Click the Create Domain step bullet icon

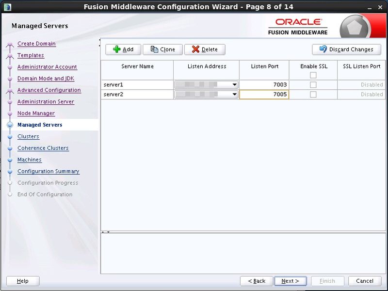point(10,44)
